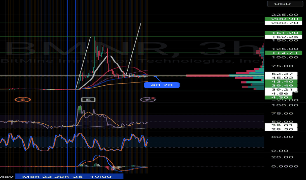Click the green 113.71 price label
Image resolution: width=306 pixels, height=180 pixels.
click(x=283, y=53)
